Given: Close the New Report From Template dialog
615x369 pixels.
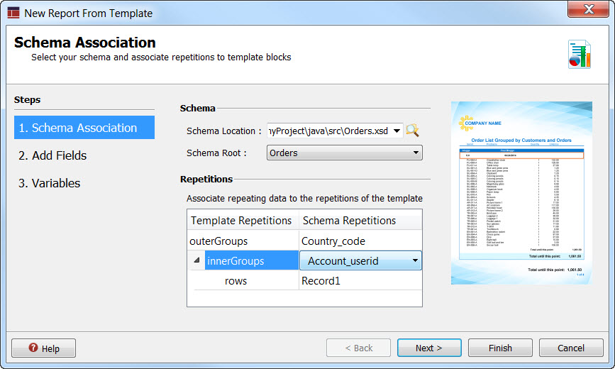Looking at the screenshot, I should 587,9.
